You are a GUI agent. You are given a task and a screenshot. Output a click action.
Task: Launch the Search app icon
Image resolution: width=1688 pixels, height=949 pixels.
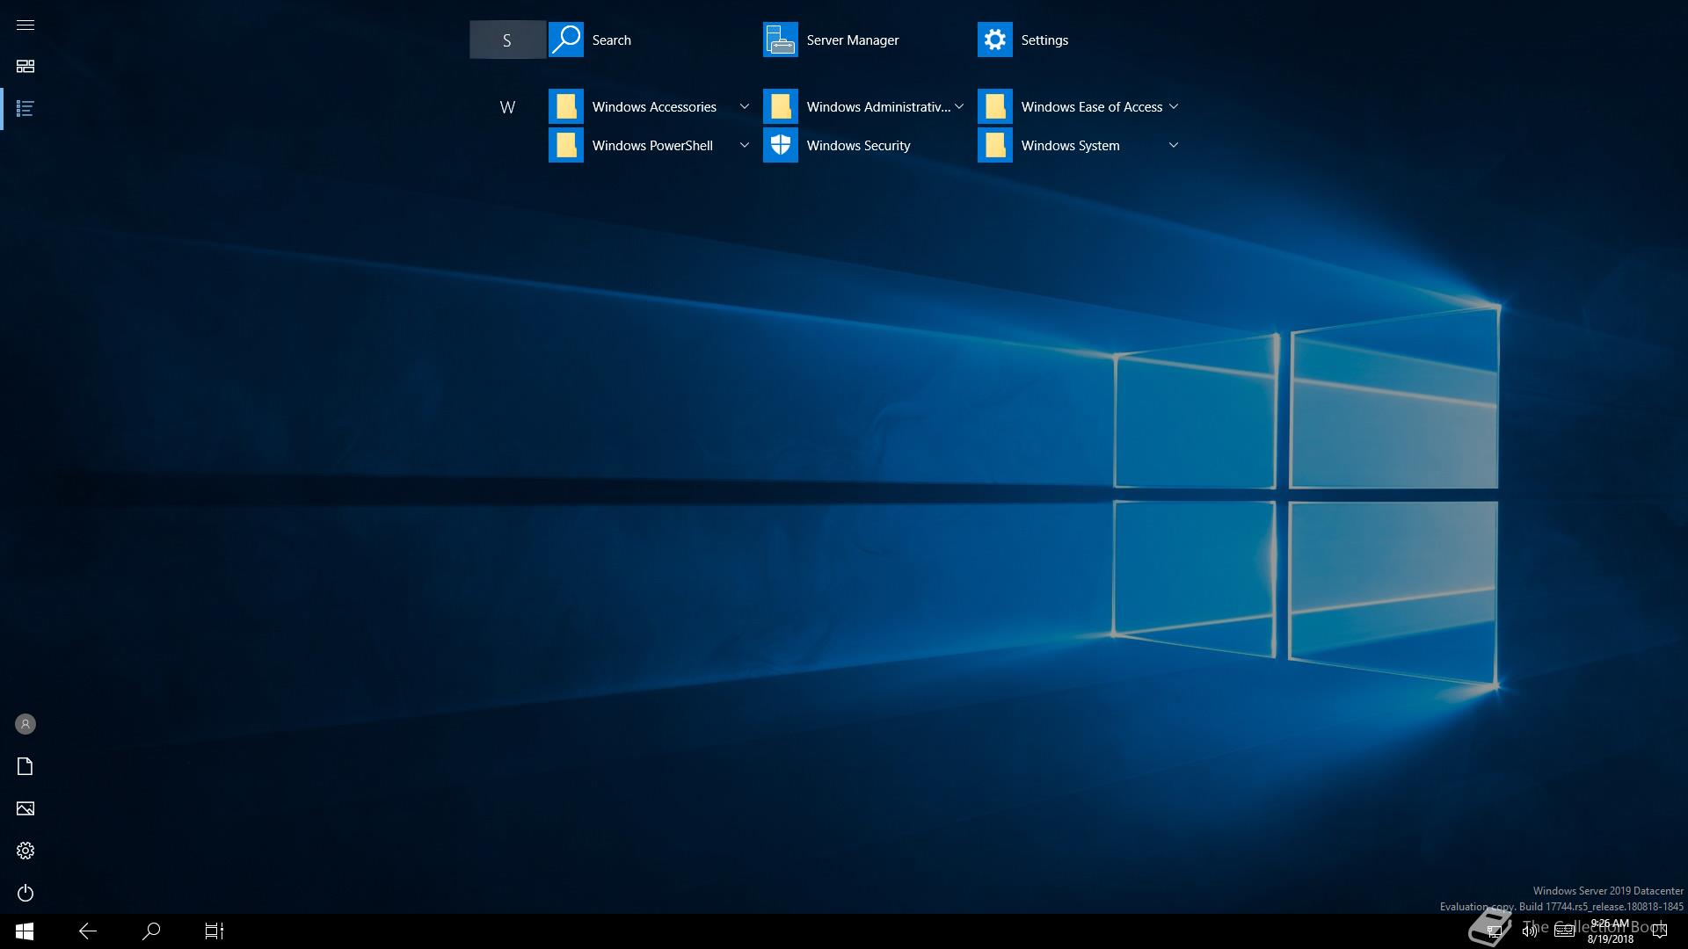click(x=566, y=40)
